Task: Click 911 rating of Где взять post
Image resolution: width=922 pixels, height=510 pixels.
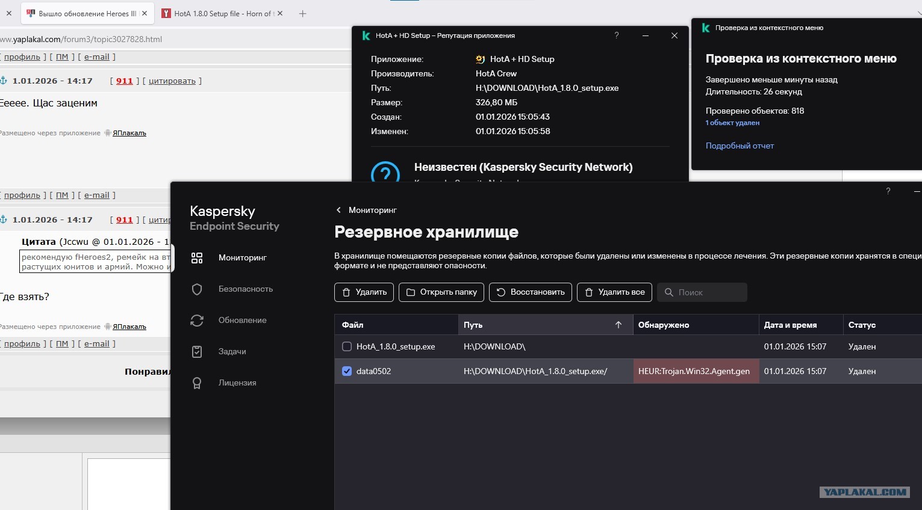Action: 124,220
